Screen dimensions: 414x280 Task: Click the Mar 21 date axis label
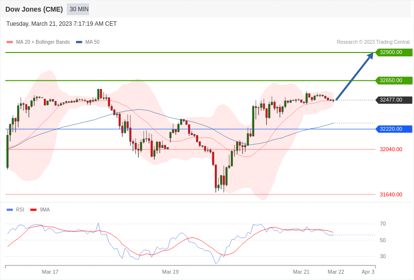301,272
